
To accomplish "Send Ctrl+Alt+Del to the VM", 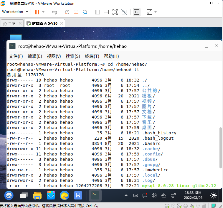I will (x=54, y=12).
